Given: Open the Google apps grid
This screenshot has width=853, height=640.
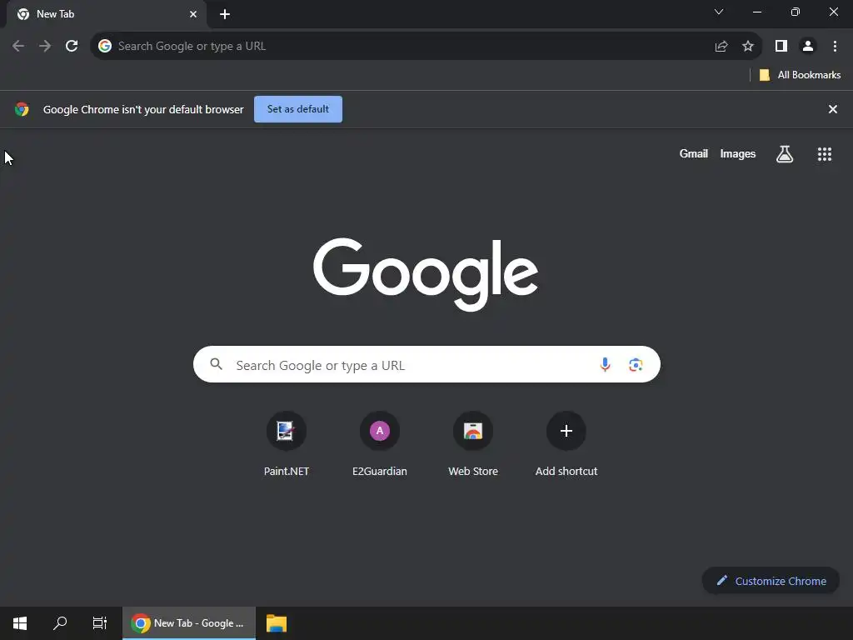Looking at the screenshot, I should tap(825, 154).
